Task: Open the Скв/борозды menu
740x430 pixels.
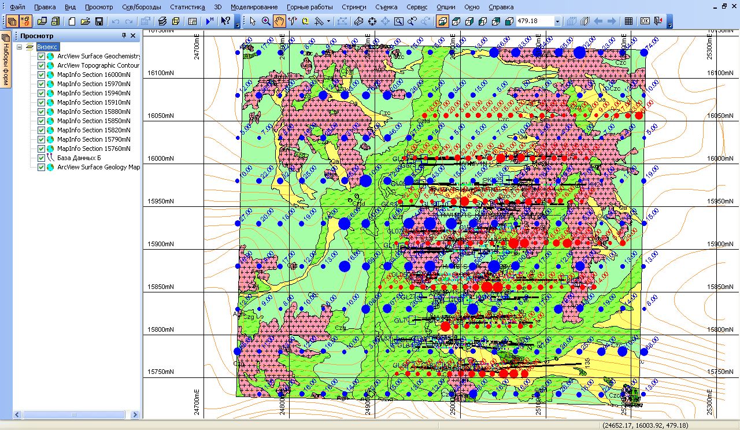Action: pos(143,7)
